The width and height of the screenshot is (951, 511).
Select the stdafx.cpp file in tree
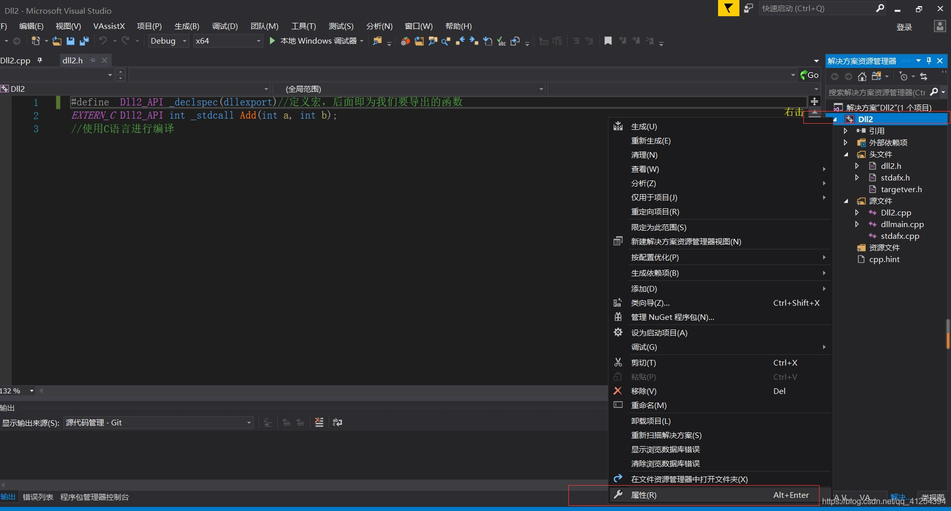point(900,236)
